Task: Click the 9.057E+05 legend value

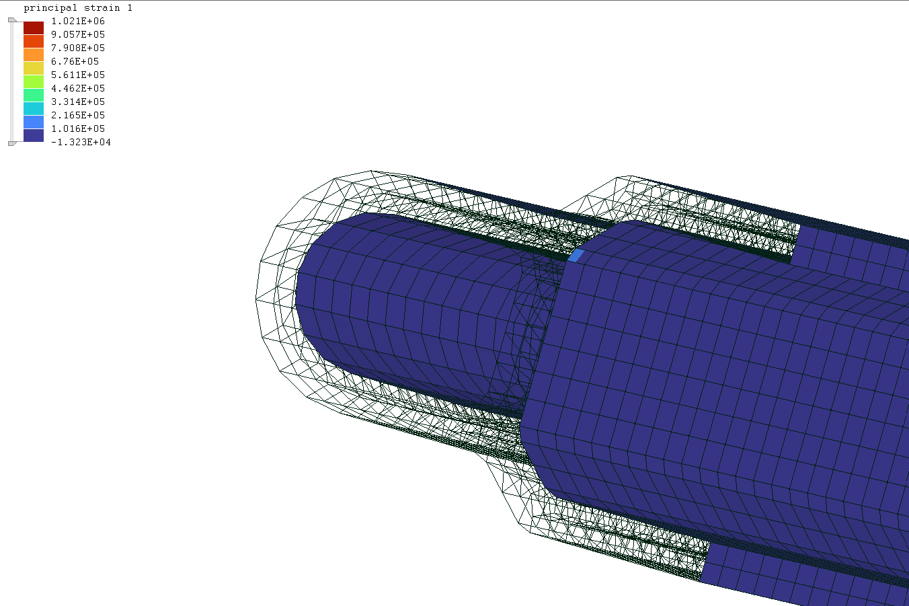Action: (78, 34)
